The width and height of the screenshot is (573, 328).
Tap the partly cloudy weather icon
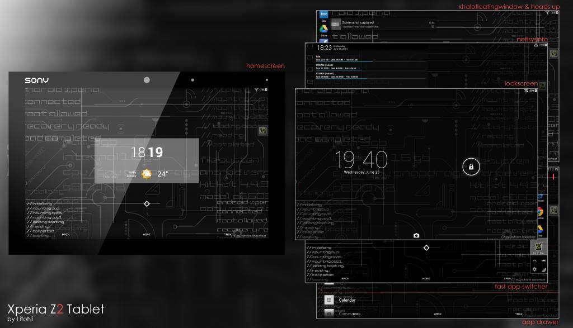tap(147, 173)
